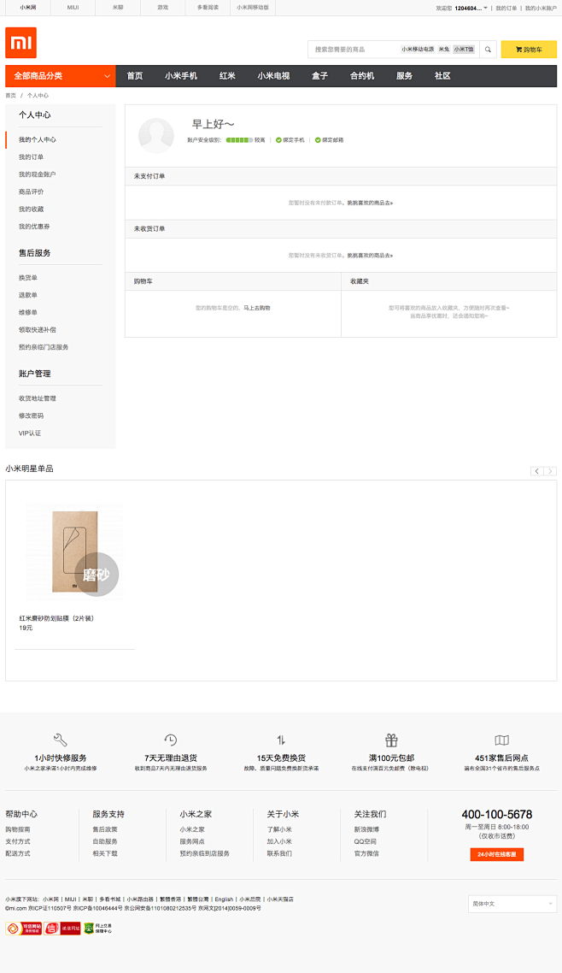Screen dimensions: 562x973
Task: Open 购物指南 under 帮助中心
Action: click(18, 829)
